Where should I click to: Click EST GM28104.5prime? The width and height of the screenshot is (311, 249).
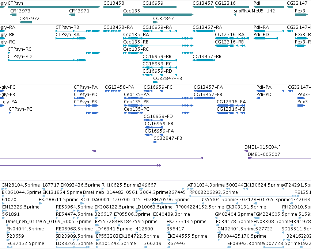[20, 185]
